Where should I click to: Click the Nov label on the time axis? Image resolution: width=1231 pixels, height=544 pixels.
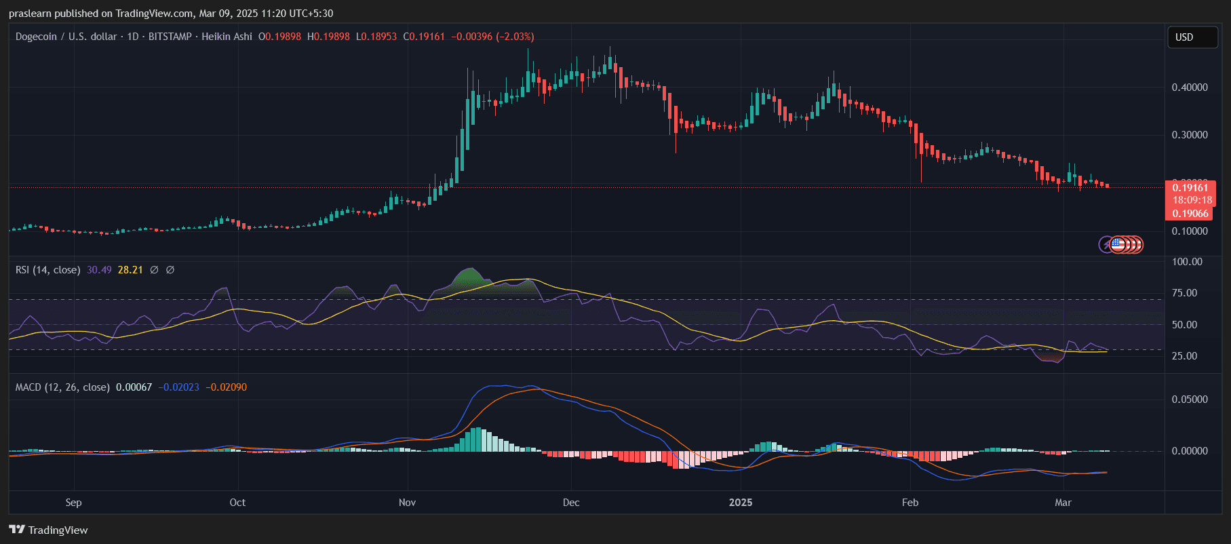click(407, 503)
